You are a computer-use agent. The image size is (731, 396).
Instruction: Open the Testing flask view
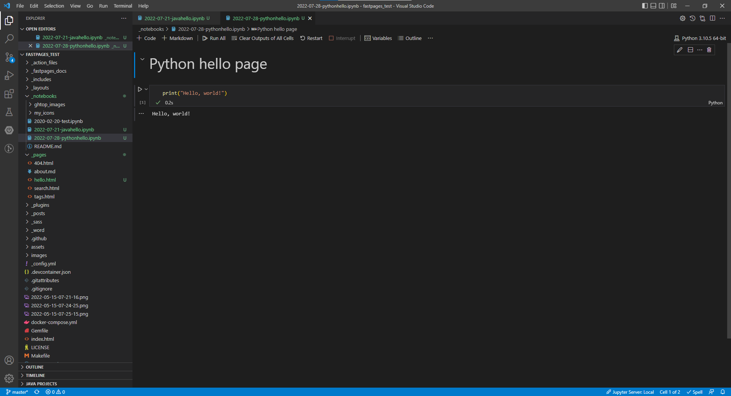point(9,112)
